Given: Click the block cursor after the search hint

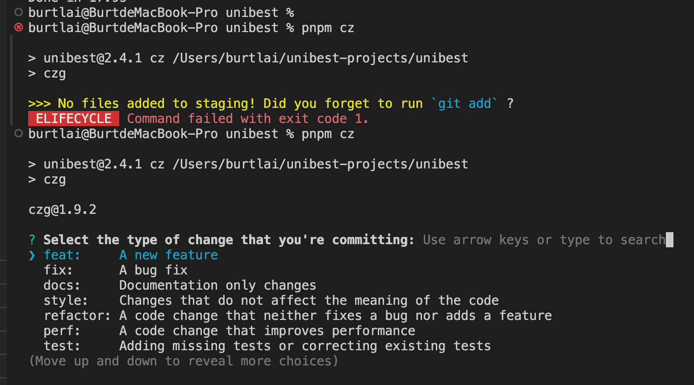Looking at the screenshot, I should point(669,240).
